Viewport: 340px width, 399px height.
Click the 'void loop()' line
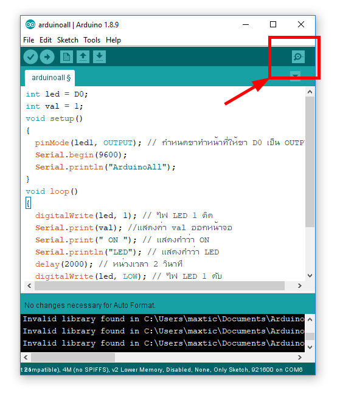coord(52,191)
